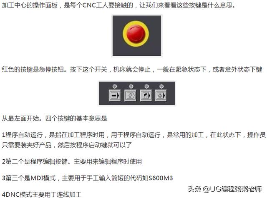The image size is (267, 198).
Task: Select the auto run mode arrow button
Action: pos(115,95)
